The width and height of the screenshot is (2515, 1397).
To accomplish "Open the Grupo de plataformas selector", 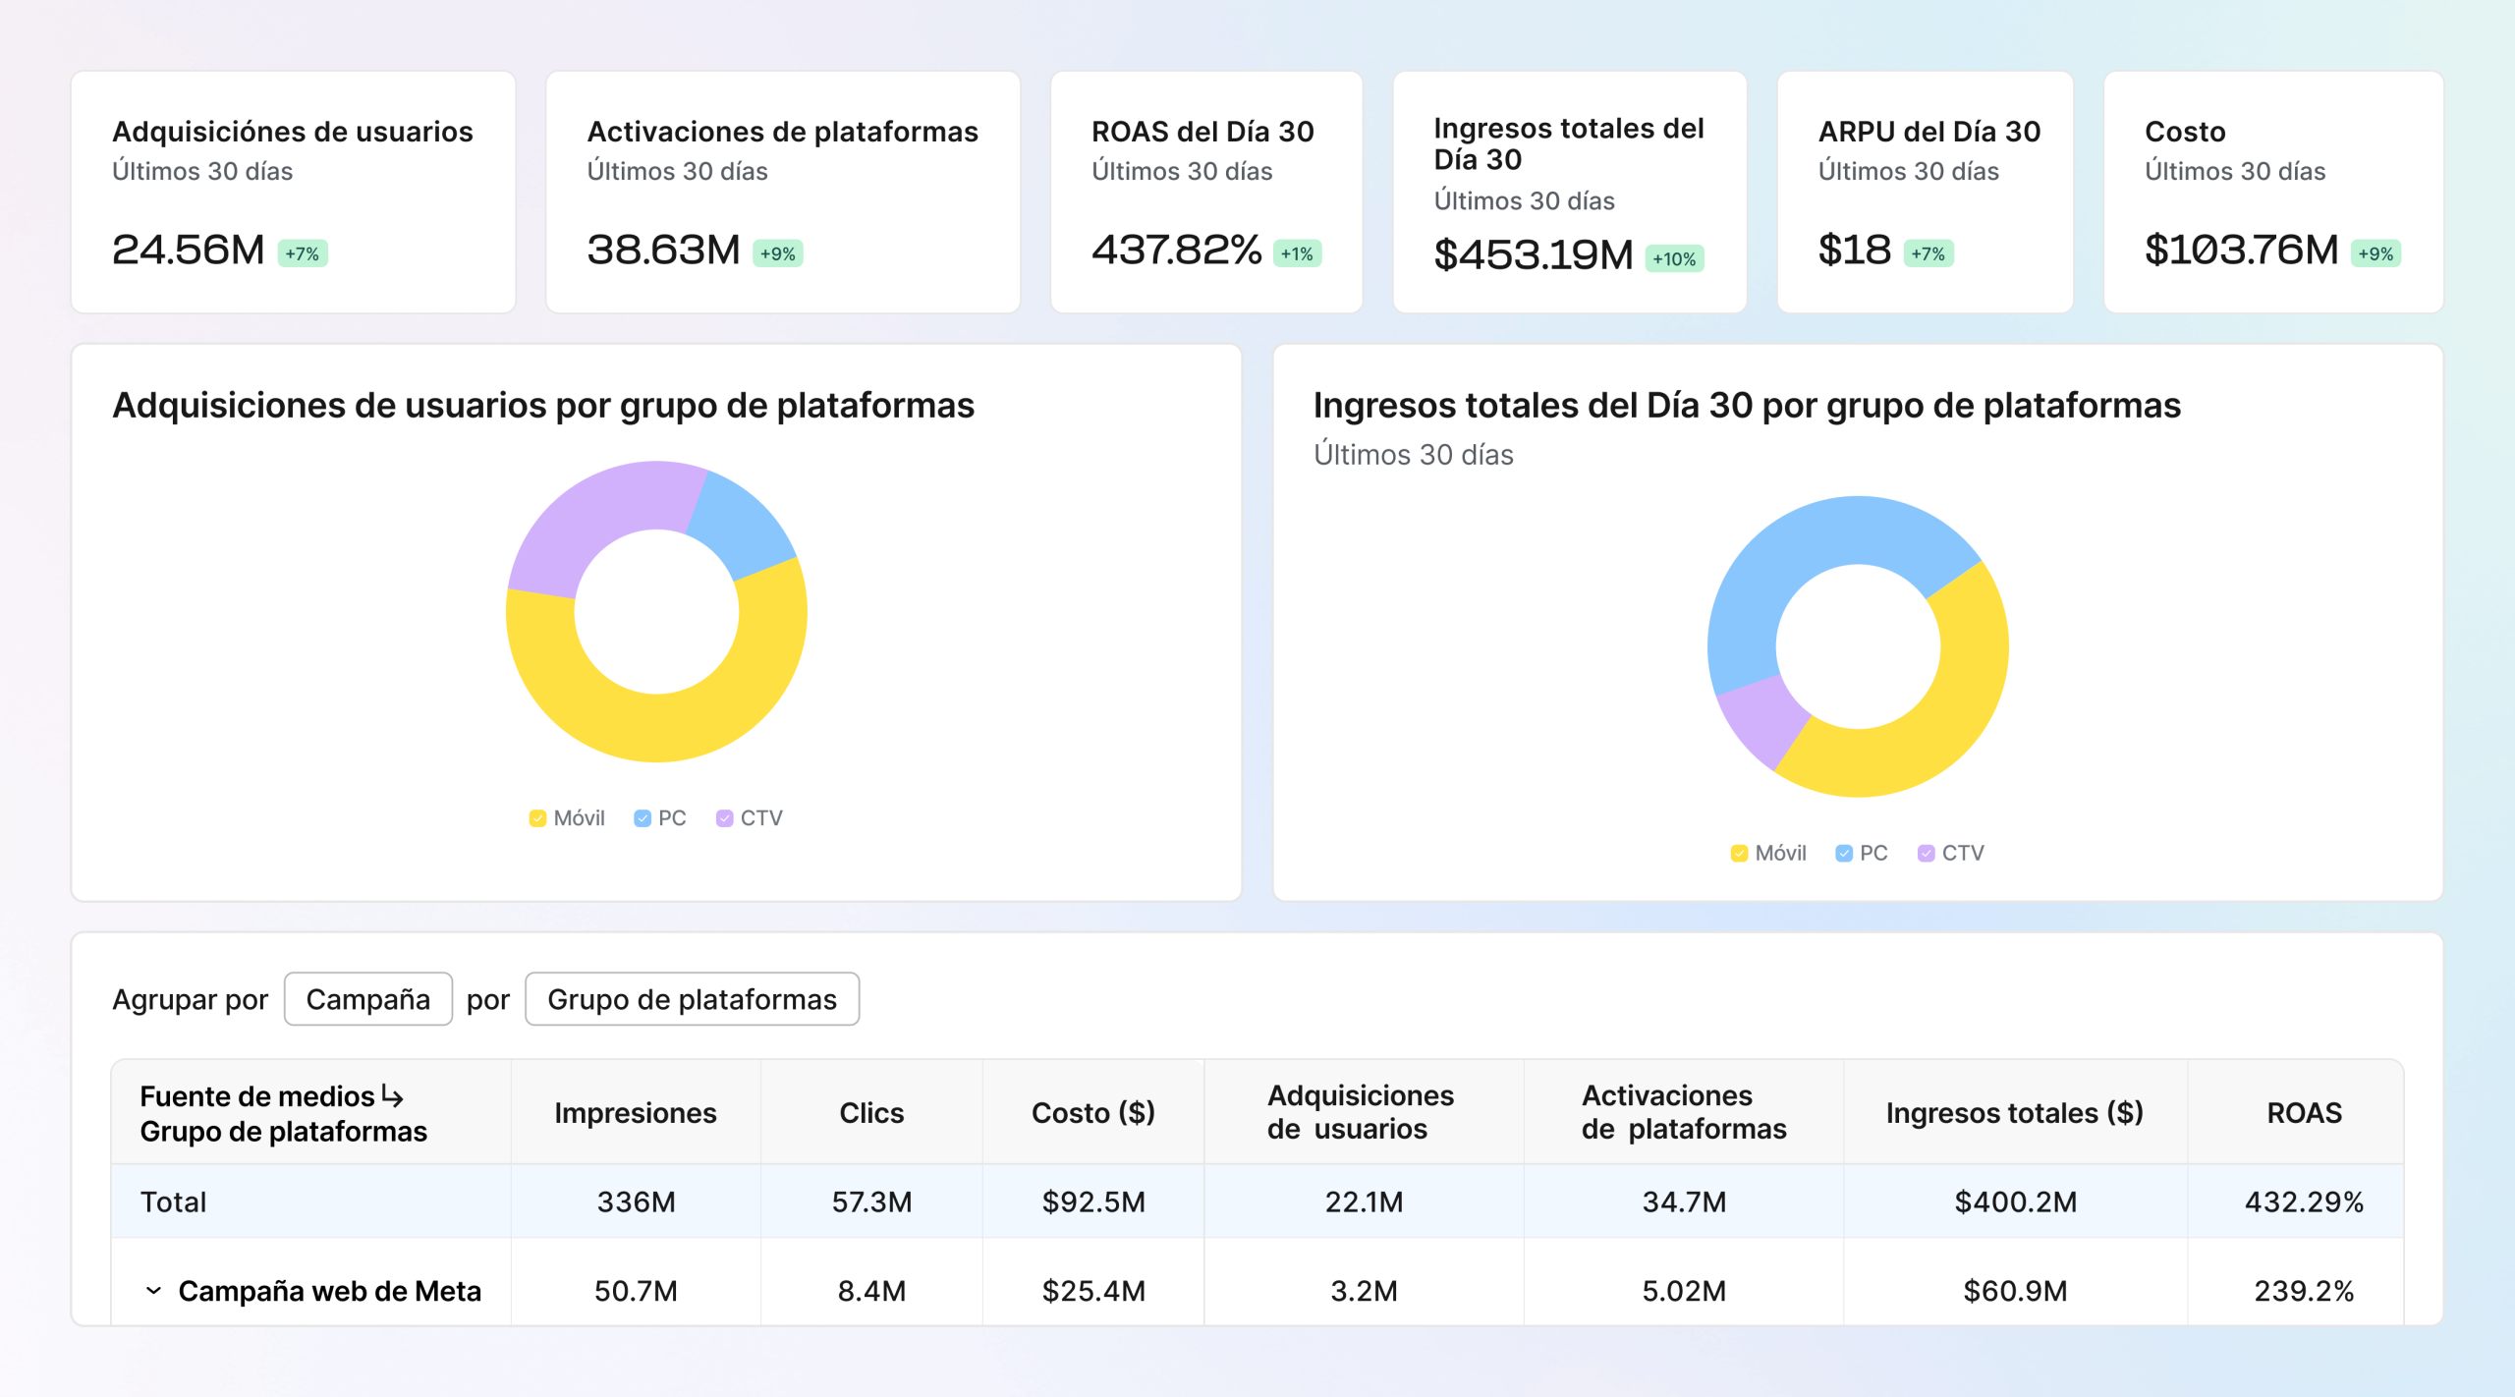I will pos(693,998).
